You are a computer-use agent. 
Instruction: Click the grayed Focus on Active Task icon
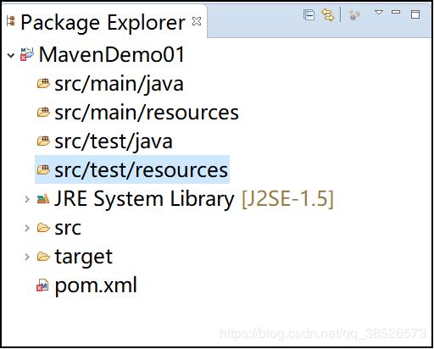[x=354, y=14]
